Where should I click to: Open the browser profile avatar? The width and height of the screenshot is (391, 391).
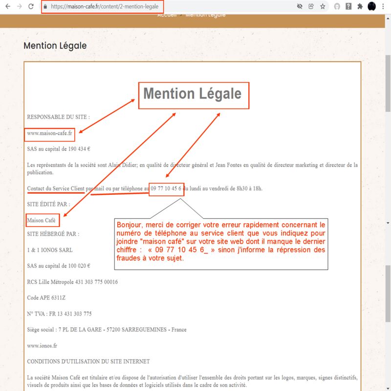tap(371, 6)
